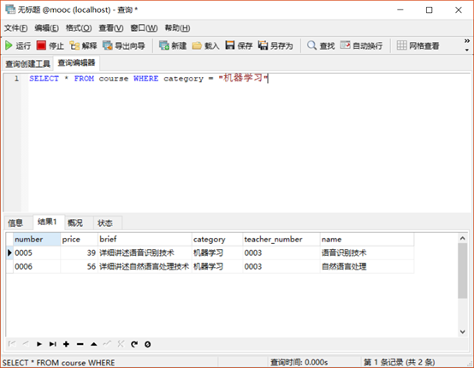Refresh results with the circular arrow button
Image resolution: width=474 pixels, height=368 pixels.
click(x=134, y=344)
